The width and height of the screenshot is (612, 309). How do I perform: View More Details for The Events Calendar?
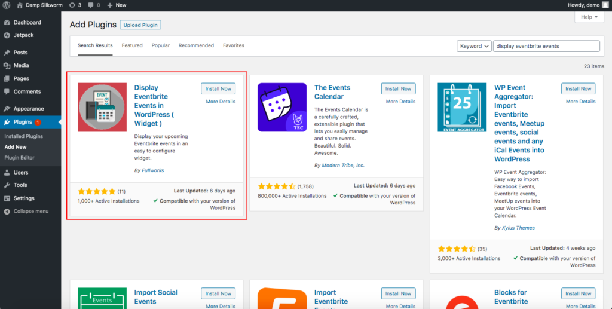pyautogui.click(x=400, y=102)
